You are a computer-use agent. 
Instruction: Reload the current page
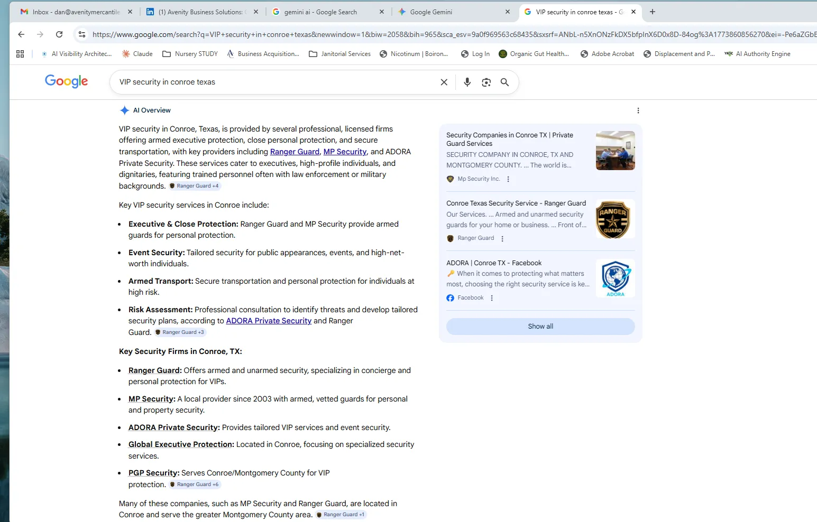point(59,34)
